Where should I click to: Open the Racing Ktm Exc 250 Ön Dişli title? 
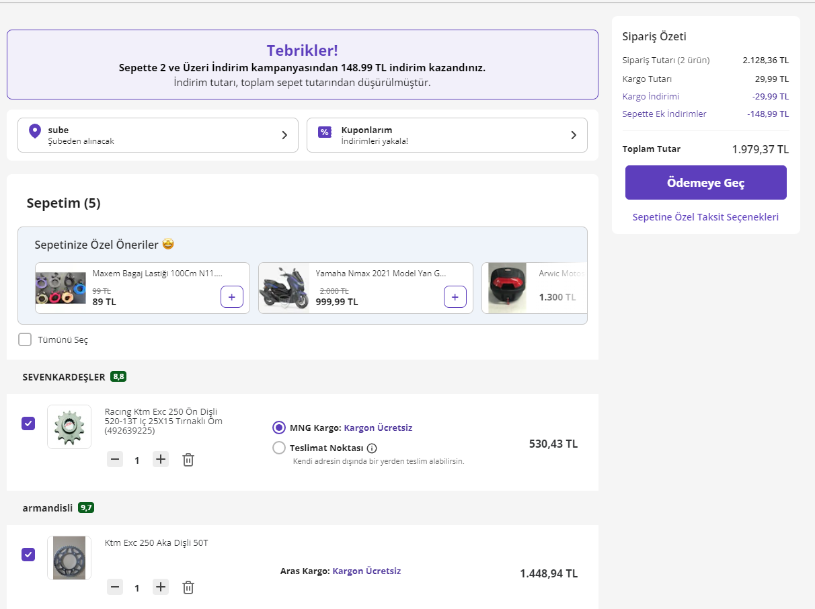click(163, 421)
